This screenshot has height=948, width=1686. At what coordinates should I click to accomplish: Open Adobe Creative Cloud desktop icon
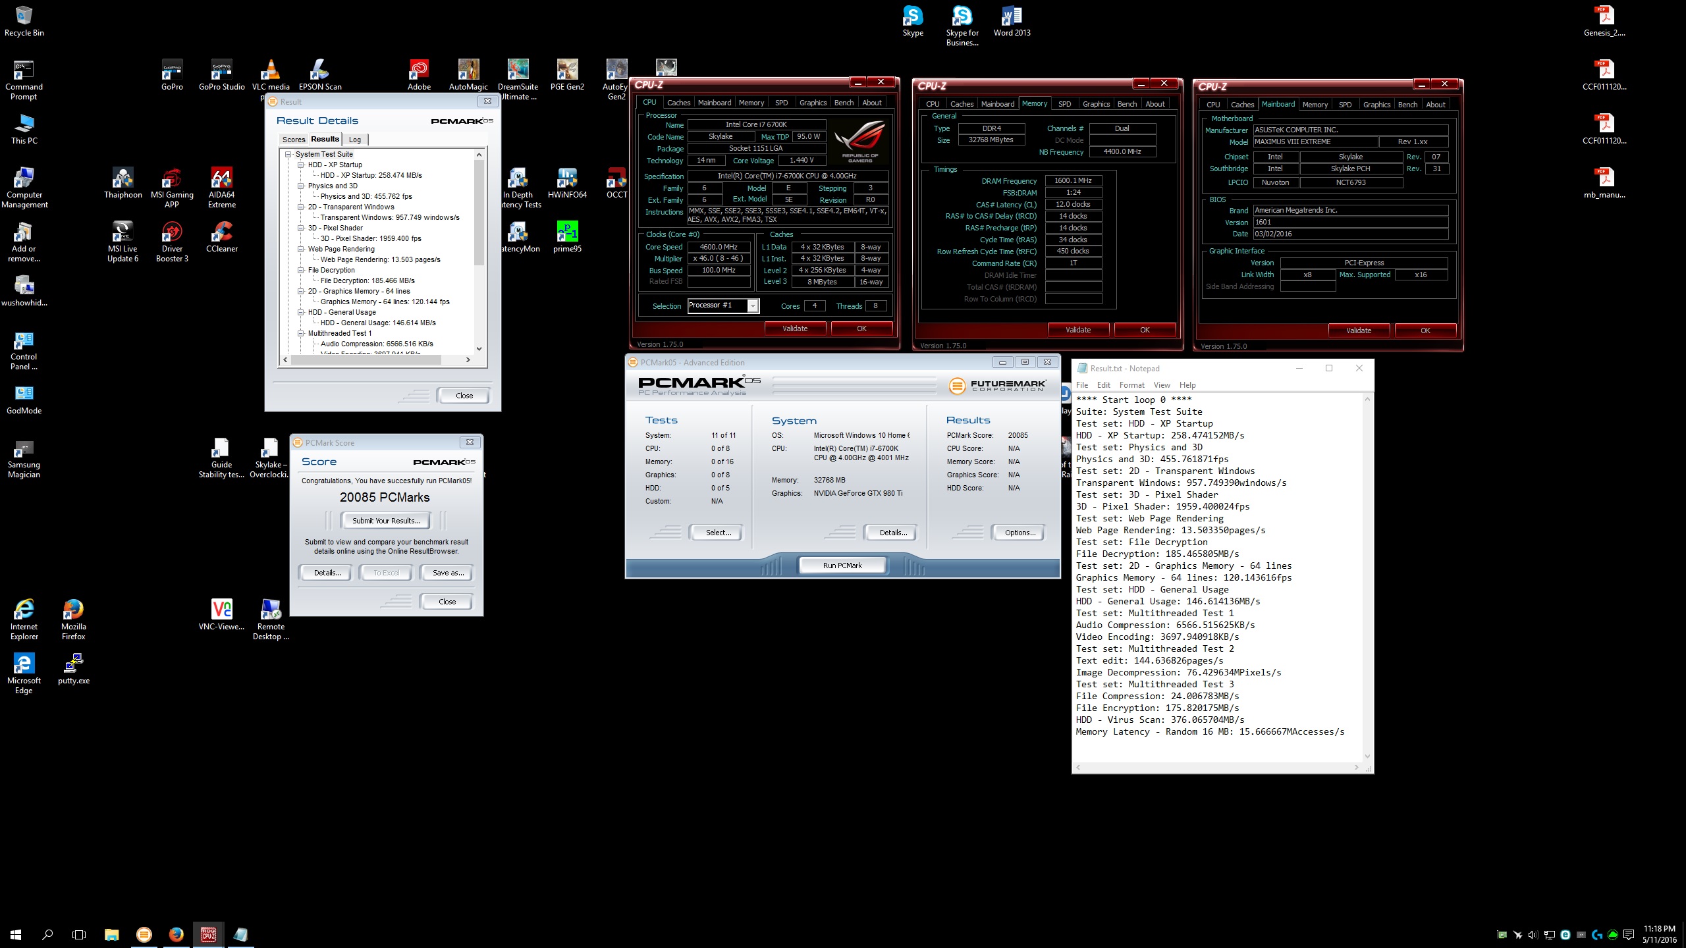point(419,75)
